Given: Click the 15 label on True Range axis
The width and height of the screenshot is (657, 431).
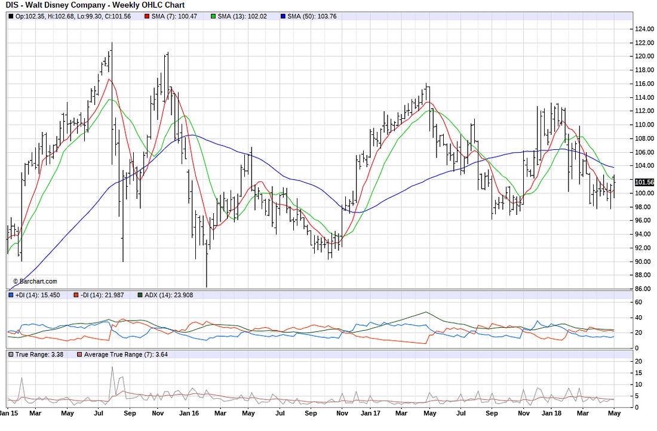Looking at the screenshot, I should click(x=638, y=373).
